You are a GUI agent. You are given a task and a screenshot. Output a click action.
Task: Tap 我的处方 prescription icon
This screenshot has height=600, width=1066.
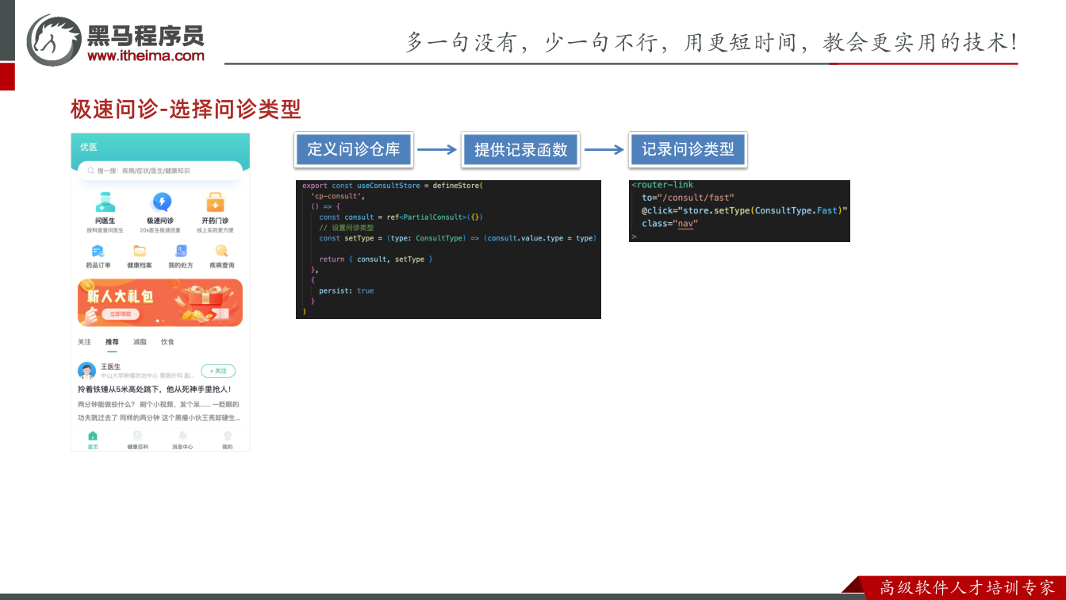click(181, 251)
